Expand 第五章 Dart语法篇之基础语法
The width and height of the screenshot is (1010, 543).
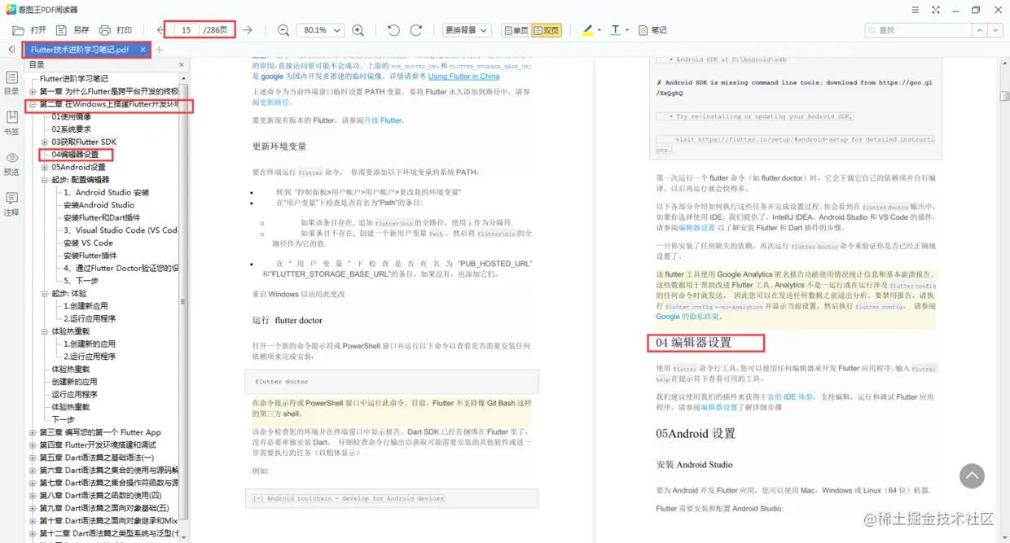[x=33, y=458]
